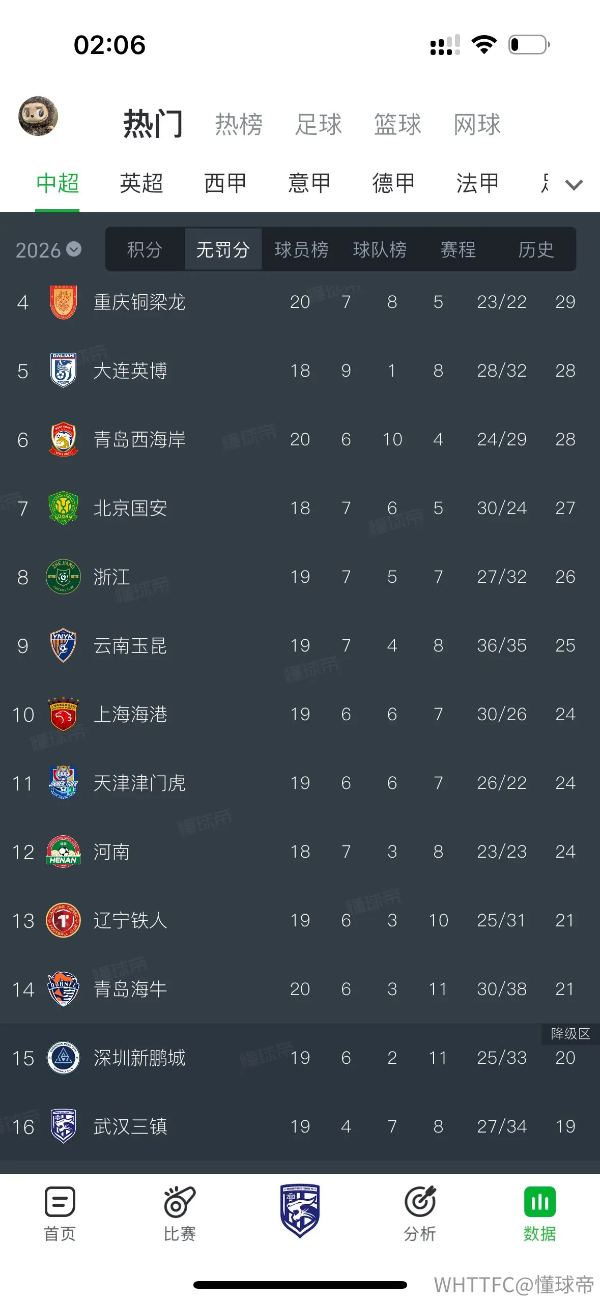This screenshot has width=600, height=1301.
Task: Open the 比赛 whistle icon tab
Action: (x=180, y=1202)
